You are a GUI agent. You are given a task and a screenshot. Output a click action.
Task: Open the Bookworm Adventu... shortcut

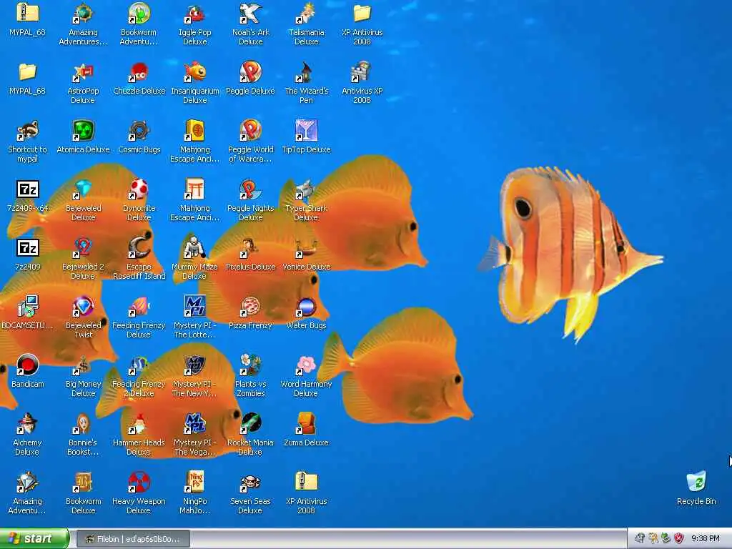point(139,24)
